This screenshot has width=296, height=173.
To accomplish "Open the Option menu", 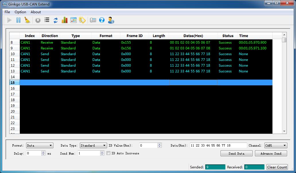I will click(20, 12).
